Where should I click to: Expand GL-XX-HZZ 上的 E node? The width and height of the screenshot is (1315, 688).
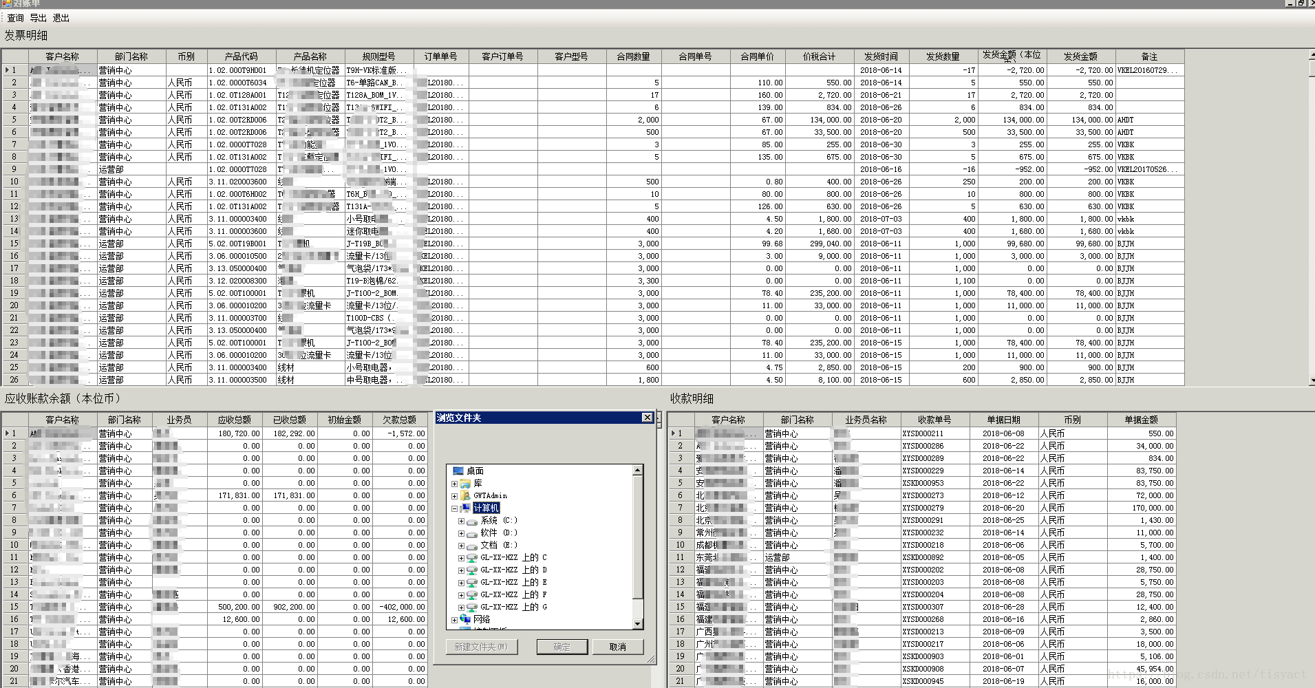pos(461,583)
